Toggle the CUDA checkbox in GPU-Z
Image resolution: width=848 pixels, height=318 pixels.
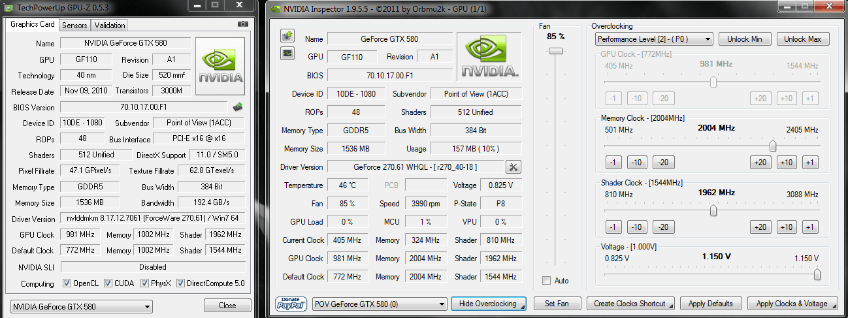coord(108,283)
